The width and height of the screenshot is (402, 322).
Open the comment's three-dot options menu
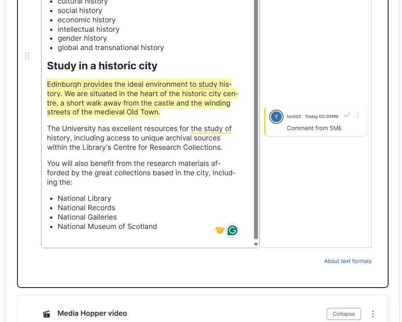pos(357,115)
